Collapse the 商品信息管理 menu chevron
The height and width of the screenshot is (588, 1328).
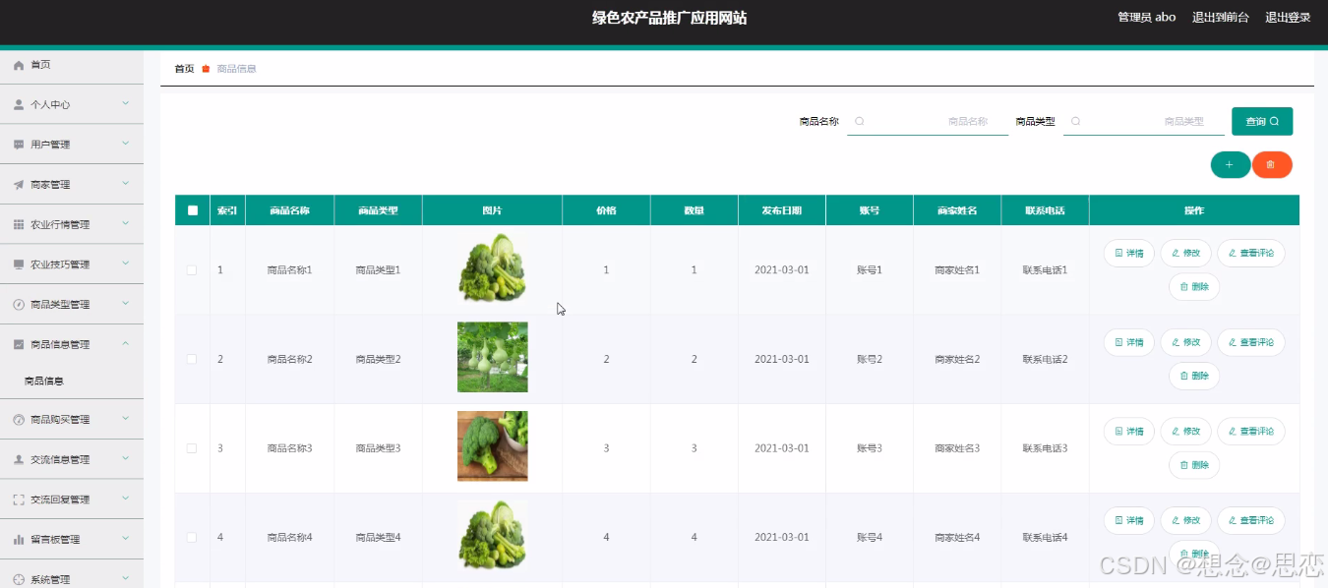126,343
